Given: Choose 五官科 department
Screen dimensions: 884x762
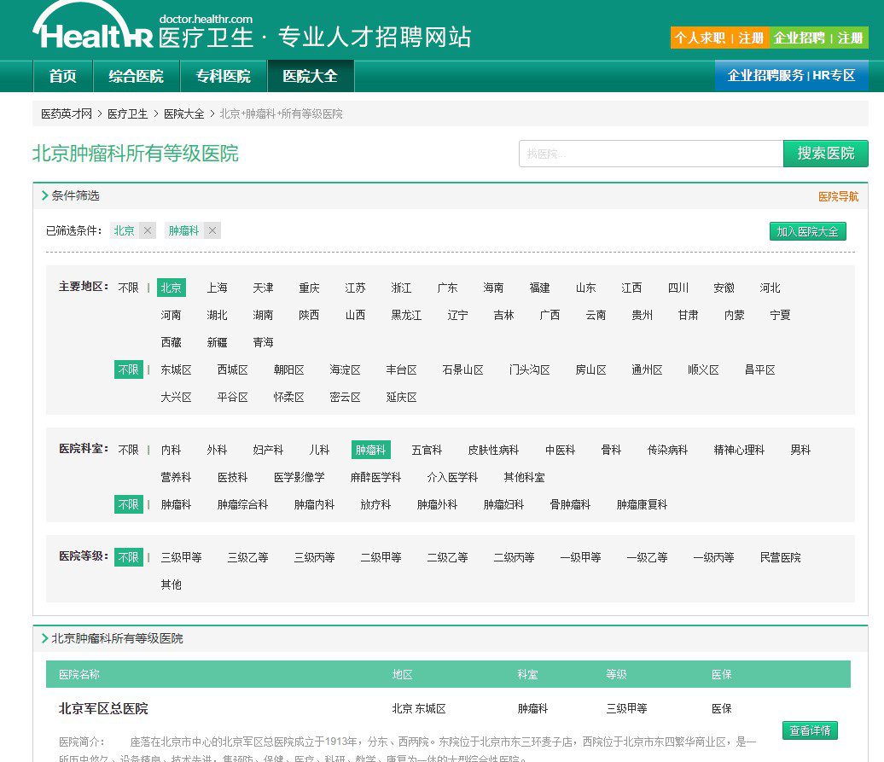Looking at the screenshot, I should pyautogui.click(x=427, y=450).
